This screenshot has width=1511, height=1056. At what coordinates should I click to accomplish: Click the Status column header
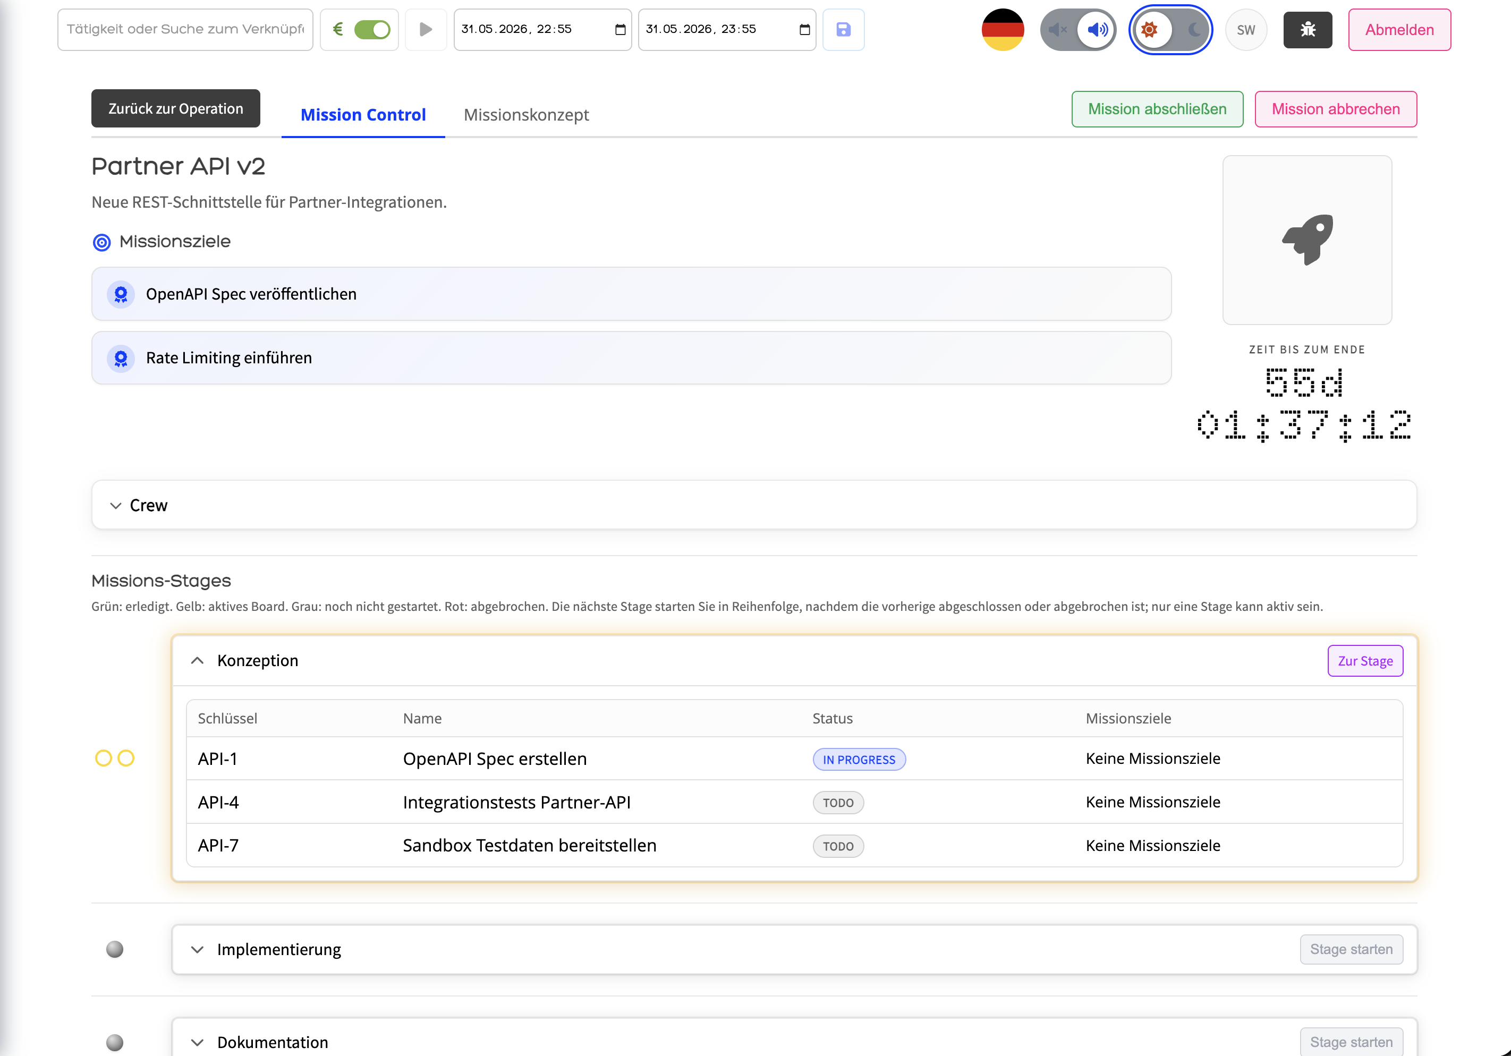click(833, 719)
